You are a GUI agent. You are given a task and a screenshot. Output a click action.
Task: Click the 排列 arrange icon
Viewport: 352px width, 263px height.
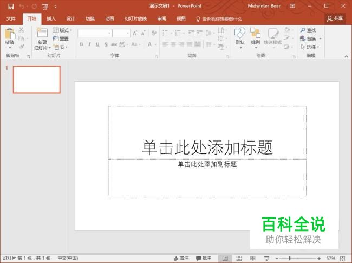click(x=255, y=33)
